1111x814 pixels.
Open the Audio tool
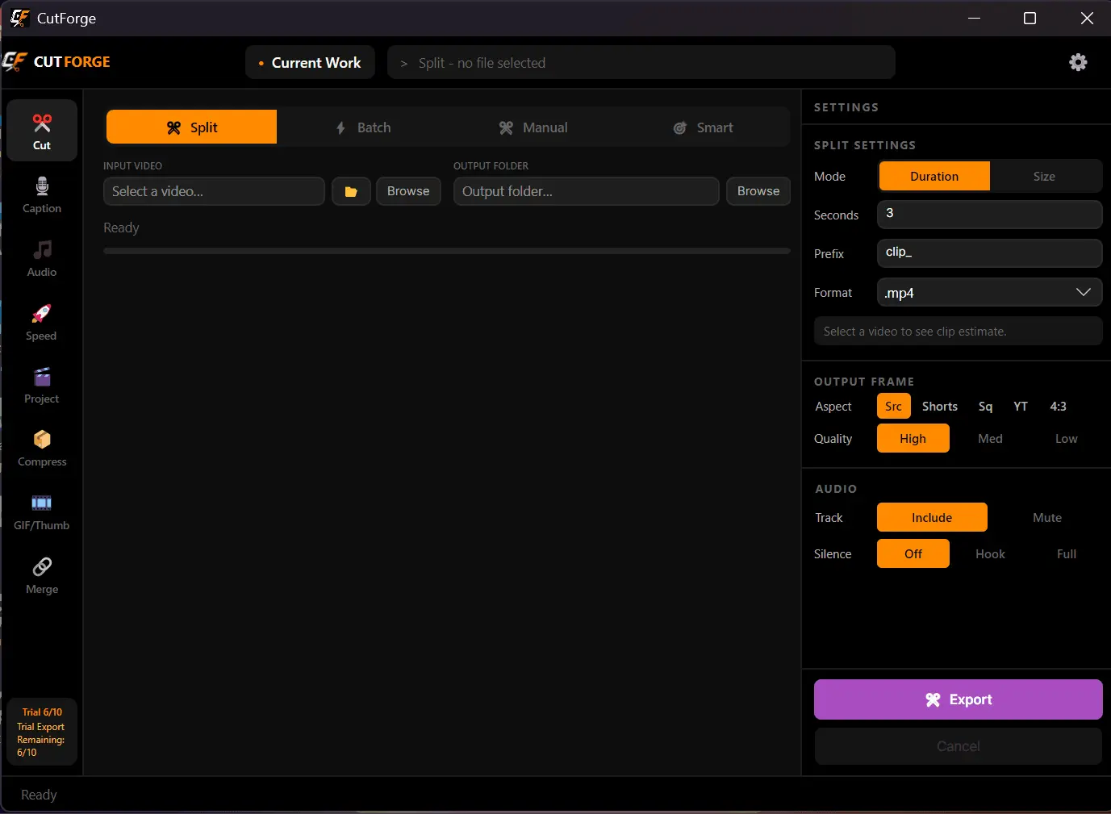tap(42, 258)
